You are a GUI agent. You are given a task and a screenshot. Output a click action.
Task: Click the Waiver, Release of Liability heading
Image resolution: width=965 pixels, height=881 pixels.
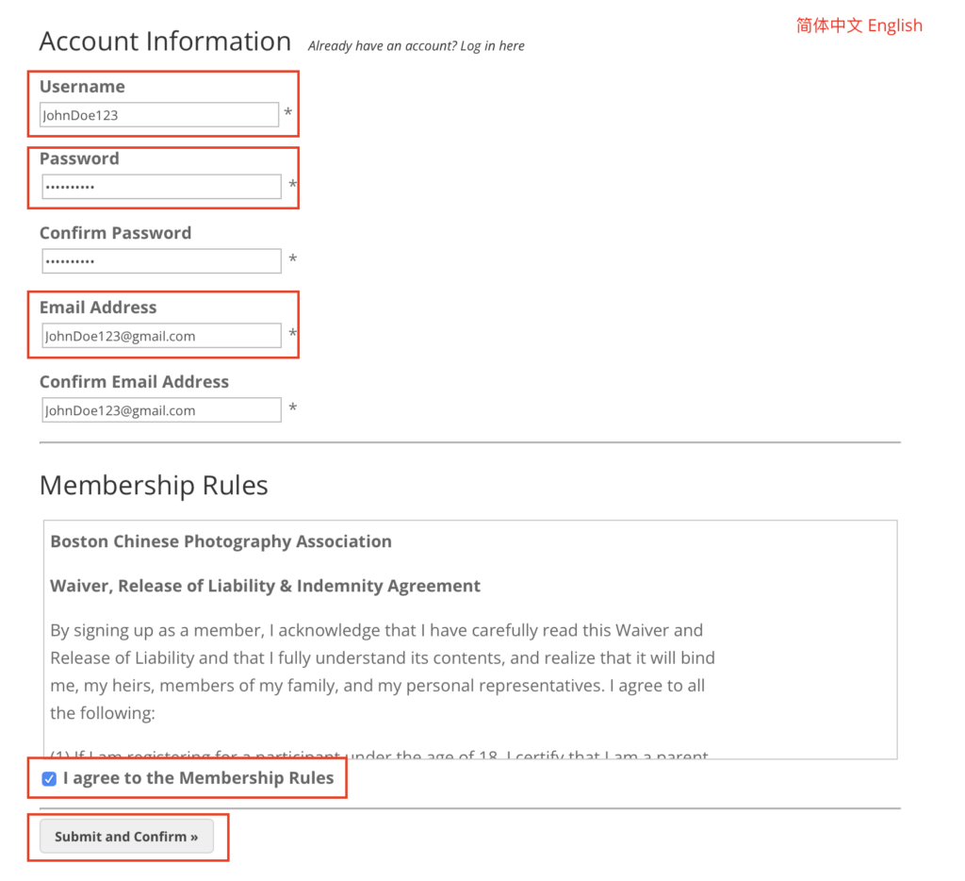click(265, 586)
